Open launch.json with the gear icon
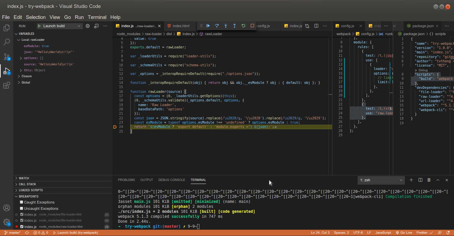Viewport: 454px width, 236px height. (x=88, y=26)
